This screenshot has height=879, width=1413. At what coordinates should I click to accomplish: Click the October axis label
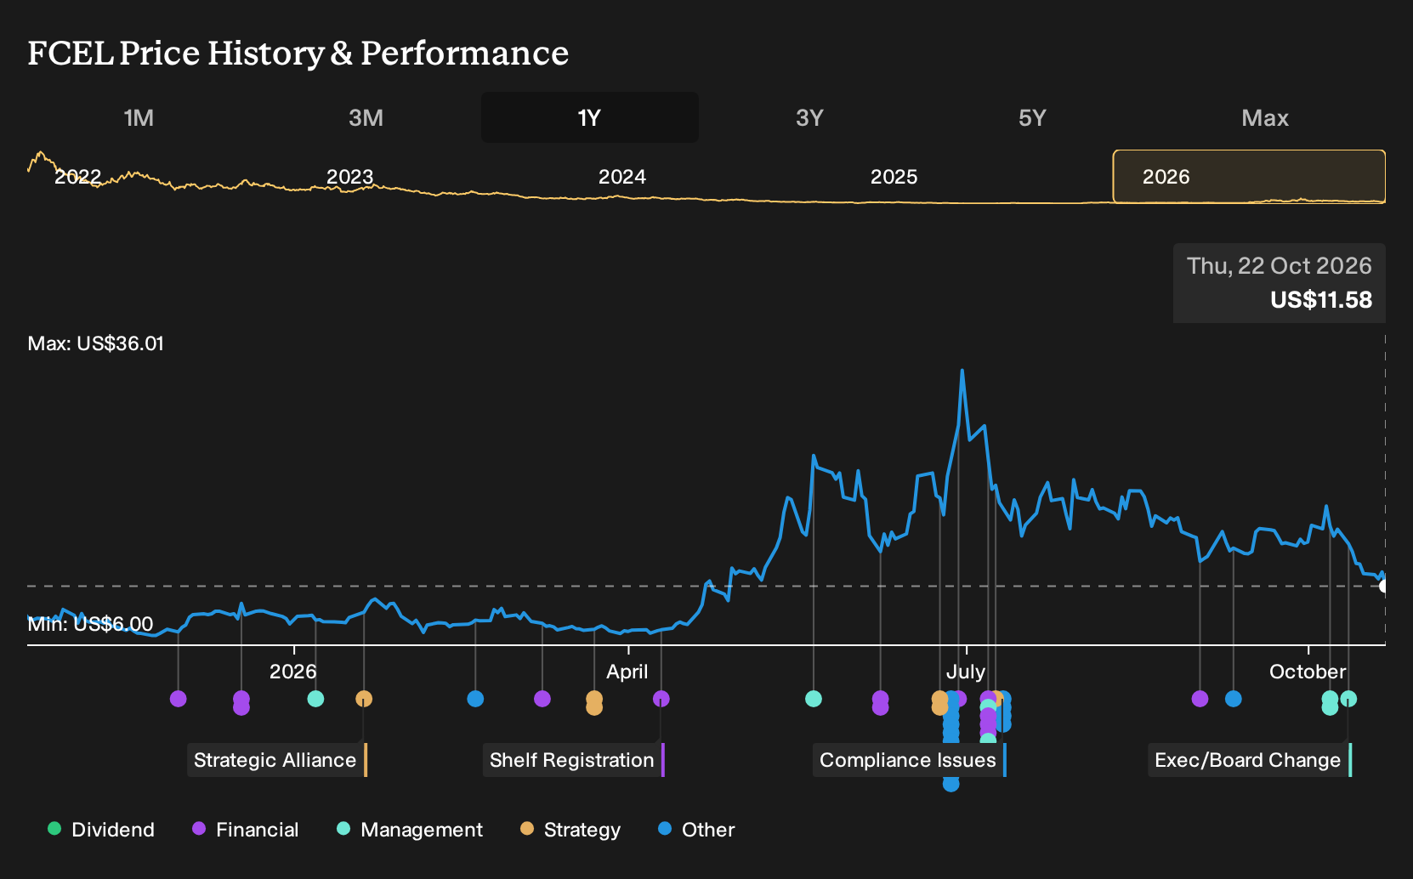click(x=1308, y=672)
